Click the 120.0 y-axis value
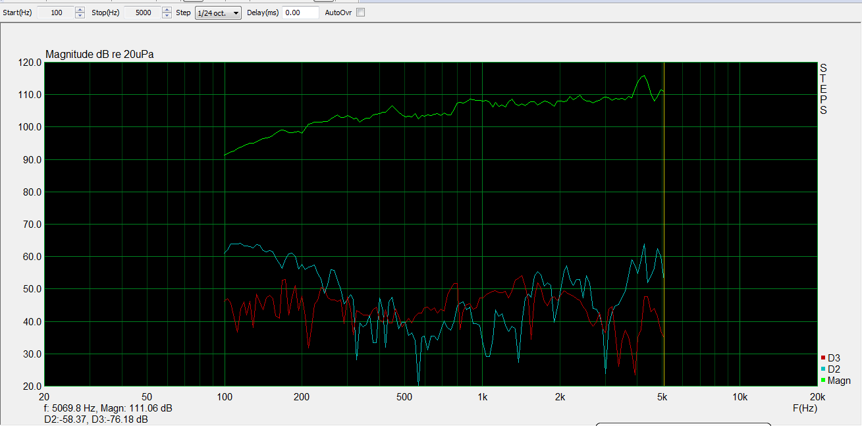 click(x=31, y=63)
